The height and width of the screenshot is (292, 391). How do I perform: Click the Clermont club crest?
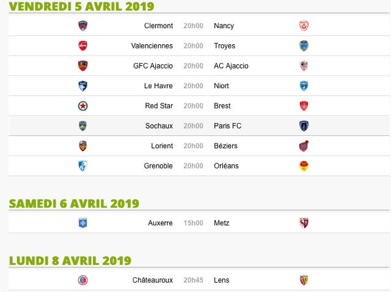pyautogui.click(x=83, y=26)
